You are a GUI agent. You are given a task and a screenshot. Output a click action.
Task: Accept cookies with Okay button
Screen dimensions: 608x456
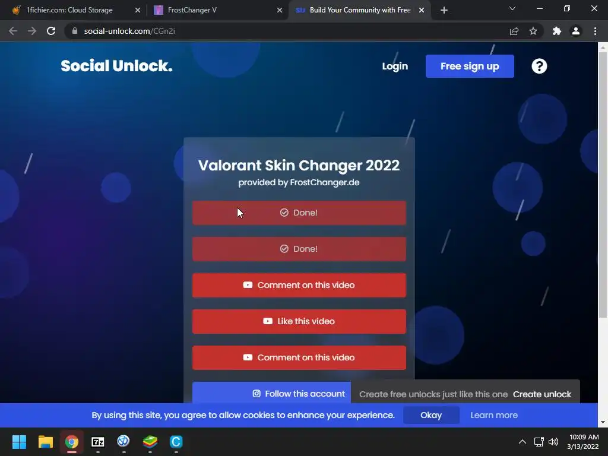point(431,415)
